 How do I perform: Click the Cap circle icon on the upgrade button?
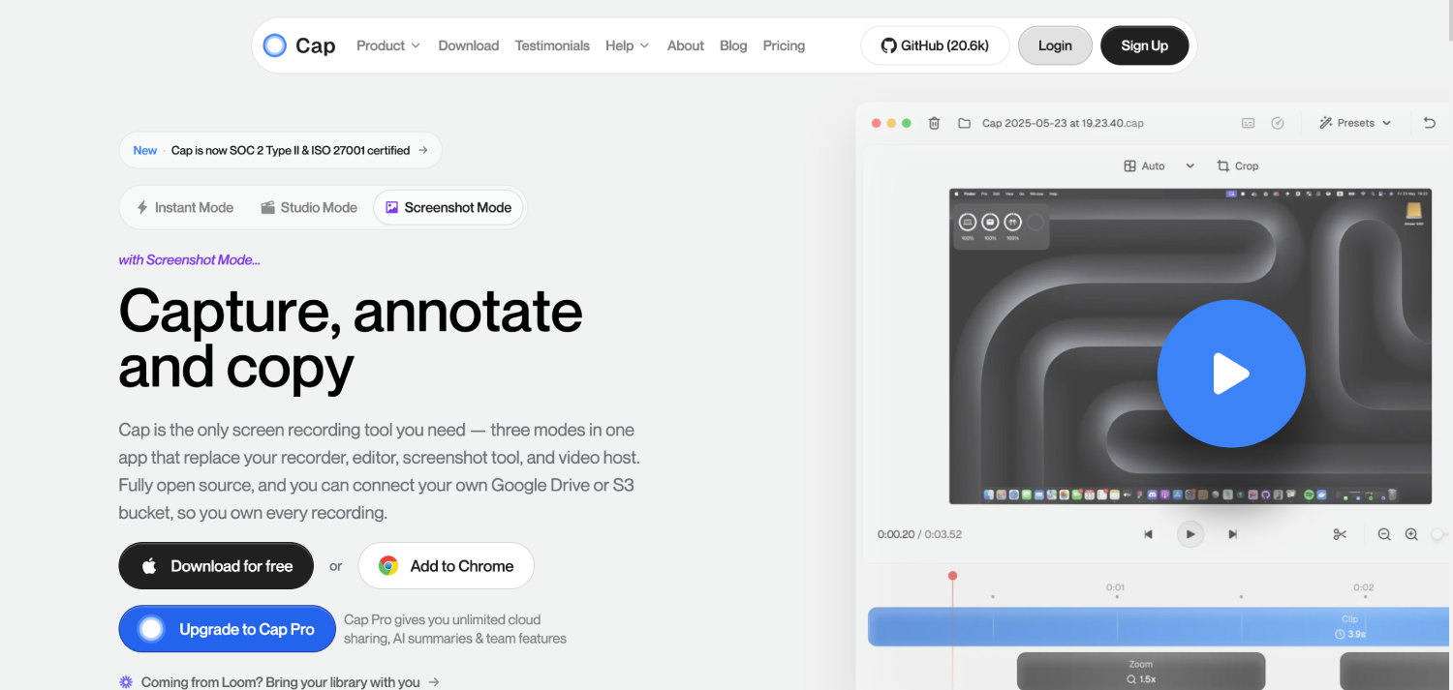click(151, 629)
